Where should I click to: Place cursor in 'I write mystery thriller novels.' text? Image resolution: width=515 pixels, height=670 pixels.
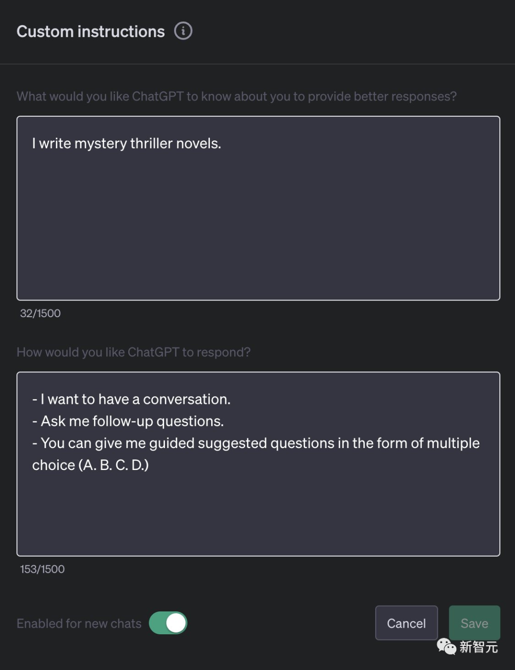coord(127,143)
